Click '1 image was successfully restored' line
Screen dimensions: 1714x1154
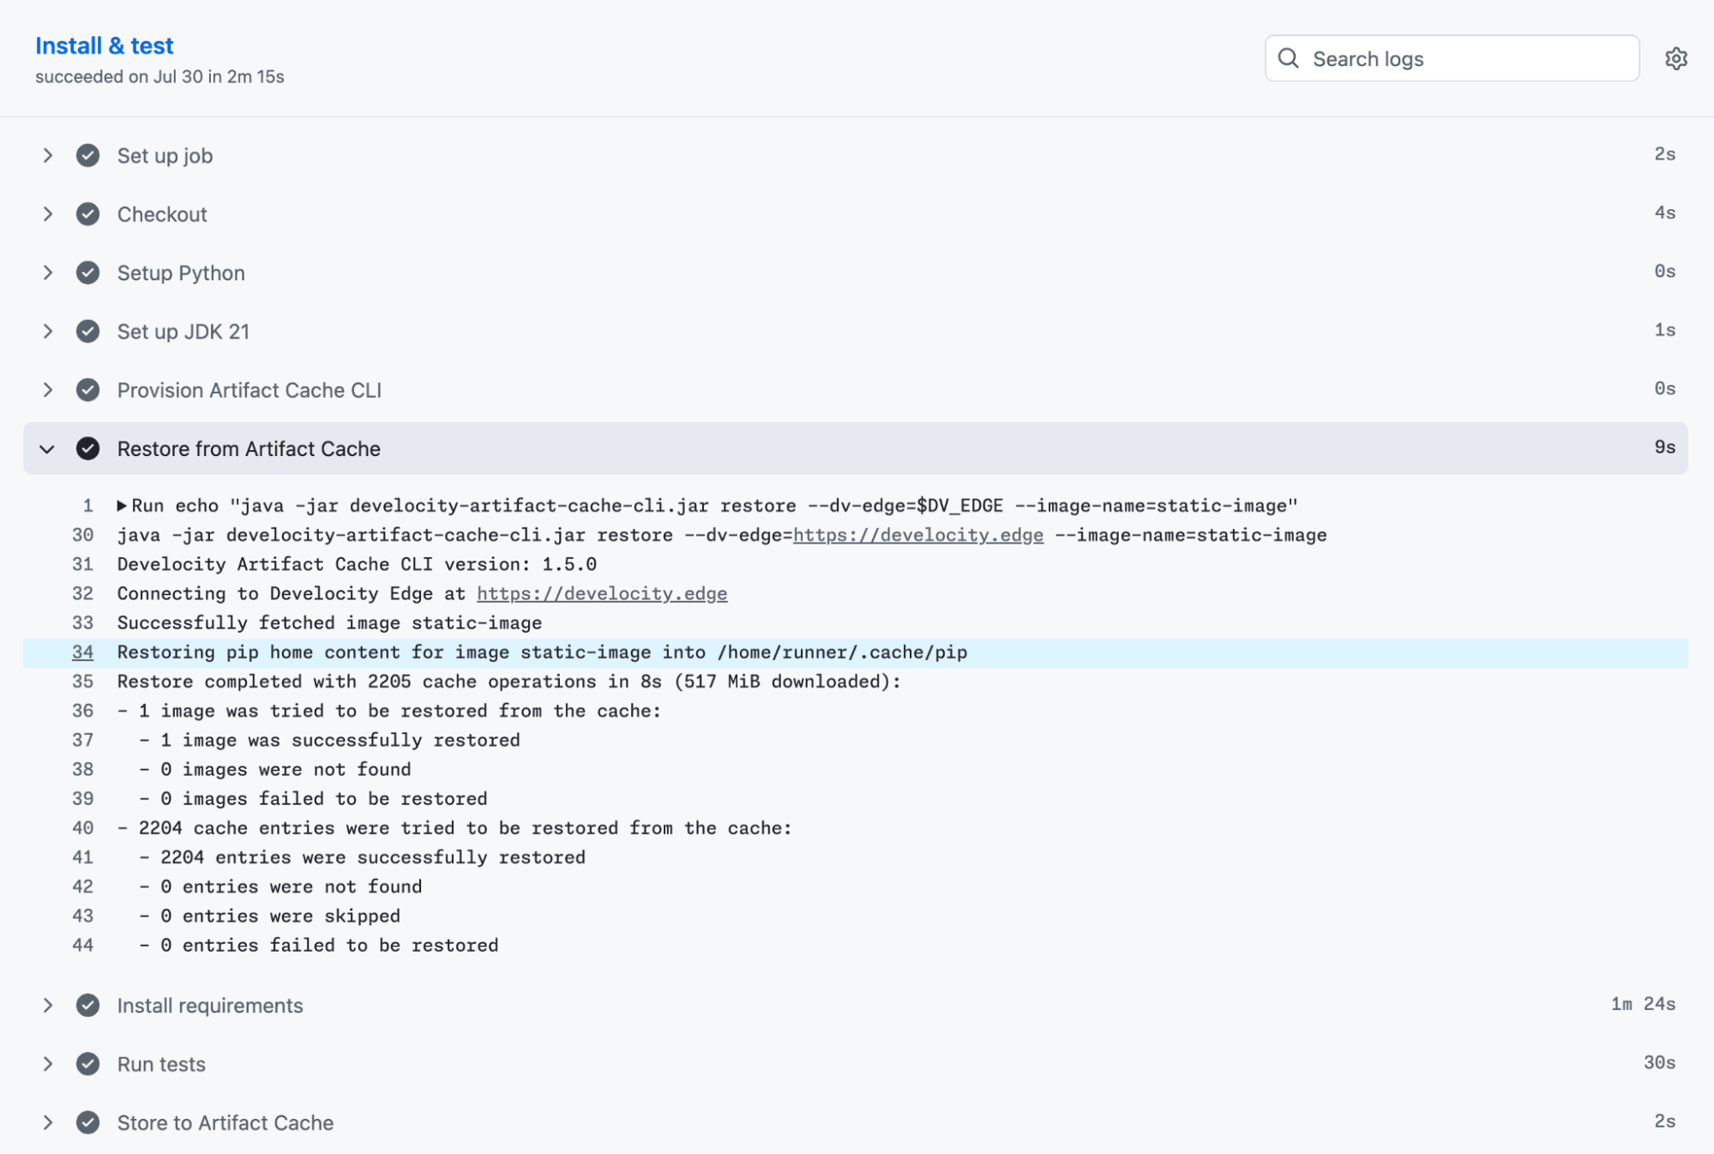point(329,740)
